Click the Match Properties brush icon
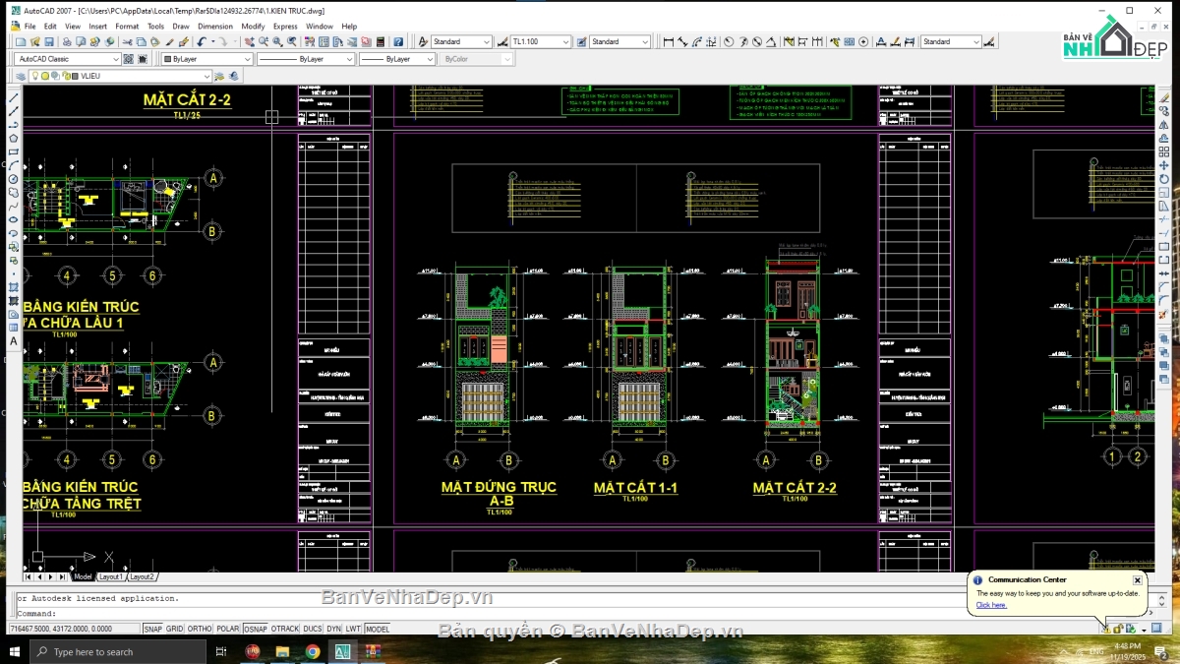 [x=169, y=41]
